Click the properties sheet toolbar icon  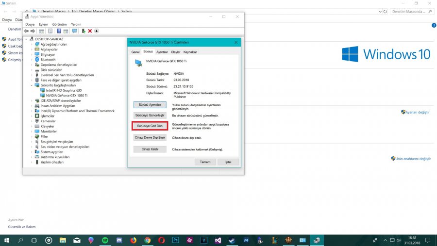tap(50, 31)
